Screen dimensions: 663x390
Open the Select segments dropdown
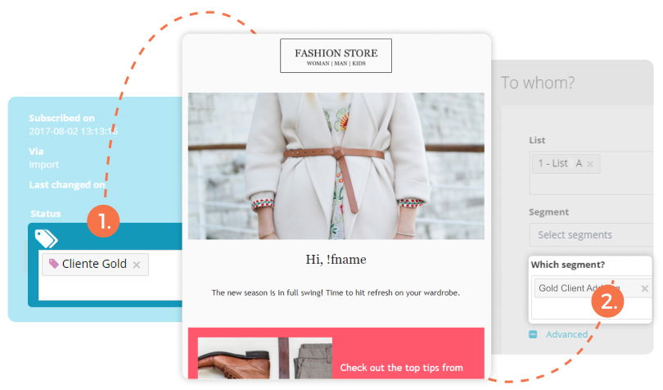[x=591, y=234]
